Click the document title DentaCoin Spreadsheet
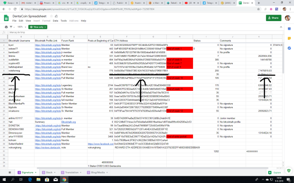The image size is (294, 183). click(29, 16)
